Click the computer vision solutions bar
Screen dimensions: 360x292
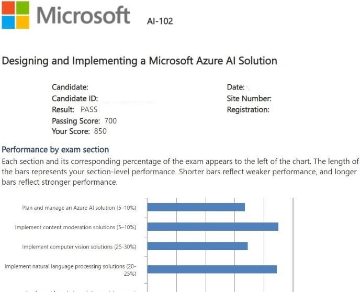point(197,246)
